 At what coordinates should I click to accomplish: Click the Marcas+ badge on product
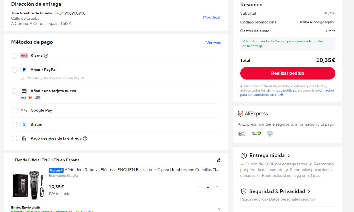point(56,170)
